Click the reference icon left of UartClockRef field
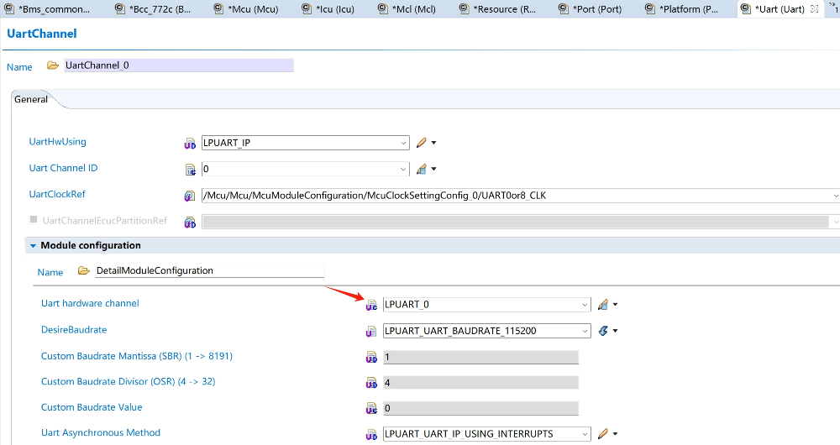Screen dimensions: 840x445 coord(190,196)
